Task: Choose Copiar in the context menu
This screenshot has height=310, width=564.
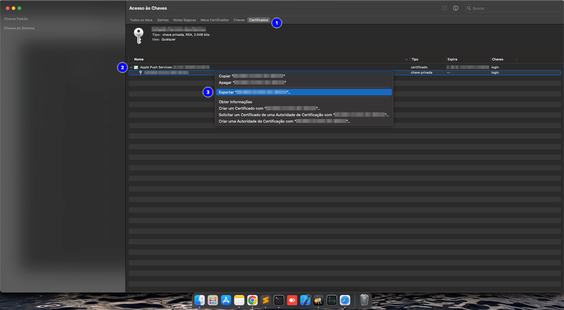Action: (304, 76)
